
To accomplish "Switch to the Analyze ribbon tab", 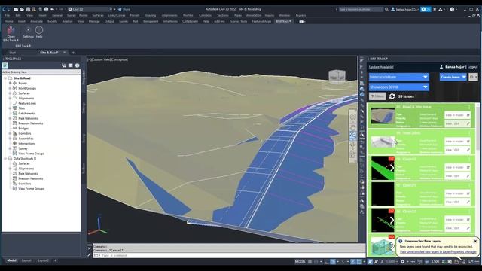I will pyautogui.click(x=67, y=21).
